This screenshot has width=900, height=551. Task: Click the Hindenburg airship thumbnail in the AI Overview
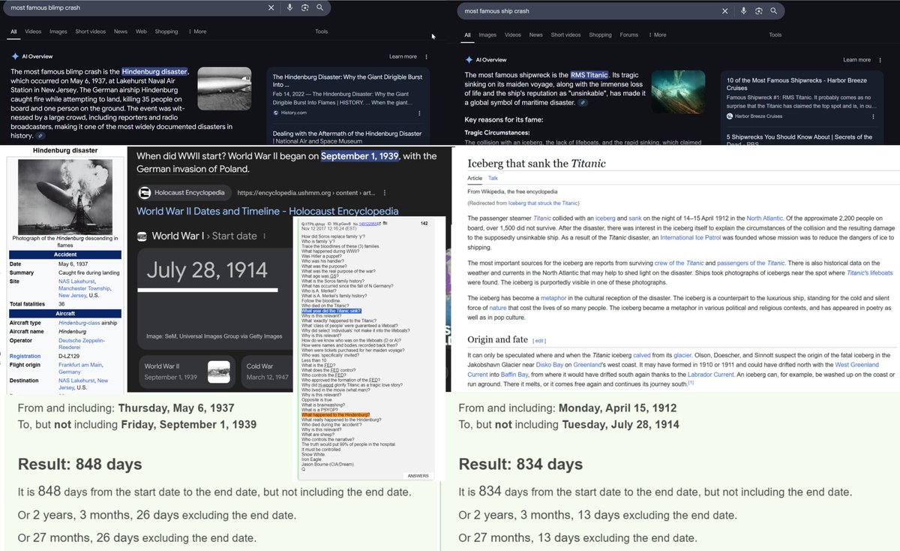click(x=224, y=89)
